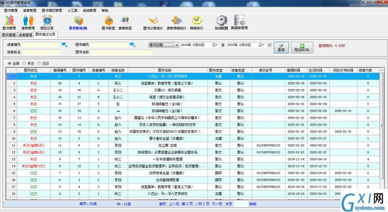Select the 已还 radio button
This screenshot has height=212, width=388.
[x=39, y=63]
